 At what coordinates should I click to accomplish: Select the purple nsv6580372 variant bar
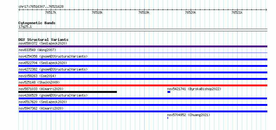coord(143,46)
